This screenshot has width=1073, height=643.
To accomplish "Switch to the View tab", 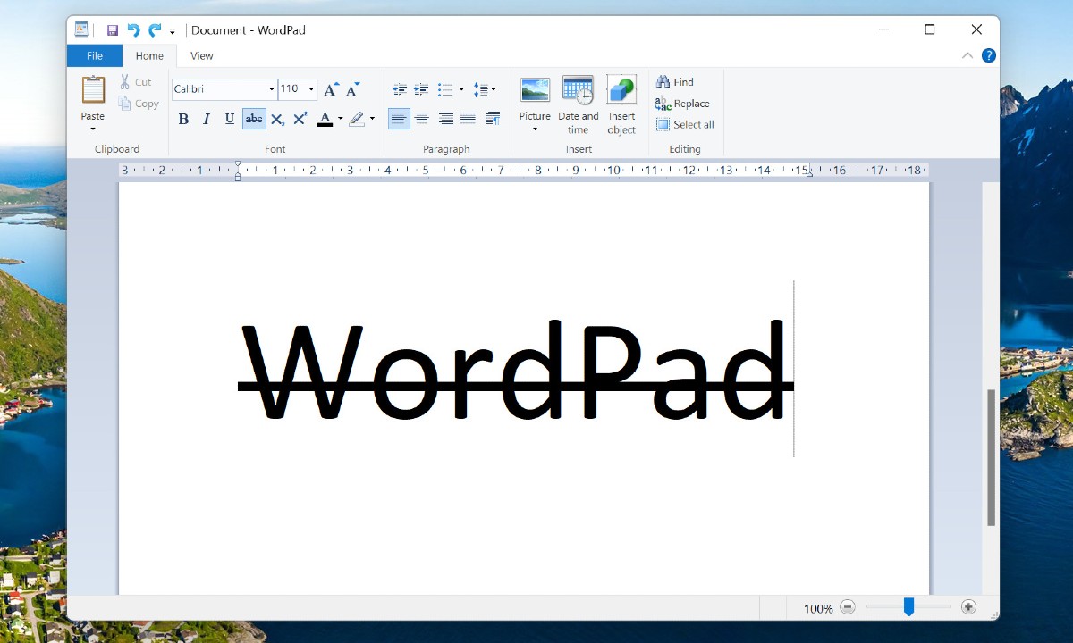I will tap(201, 55).
